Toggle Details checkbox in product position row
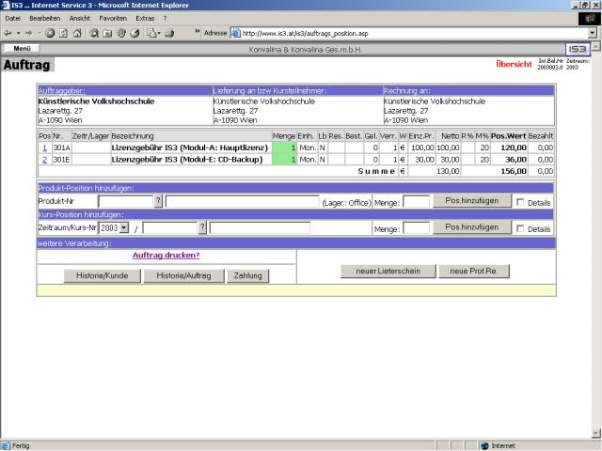 pyautogui.click(x=520, y=202)
